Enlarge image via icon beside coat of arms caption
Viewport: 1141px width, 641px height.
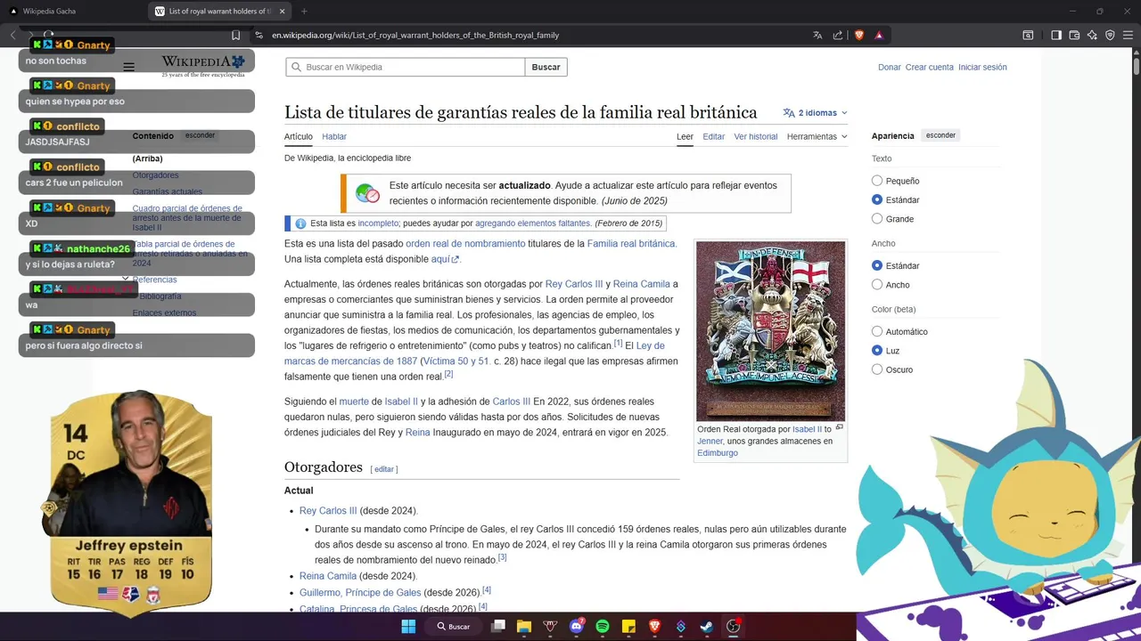click(x=839, y=427)
